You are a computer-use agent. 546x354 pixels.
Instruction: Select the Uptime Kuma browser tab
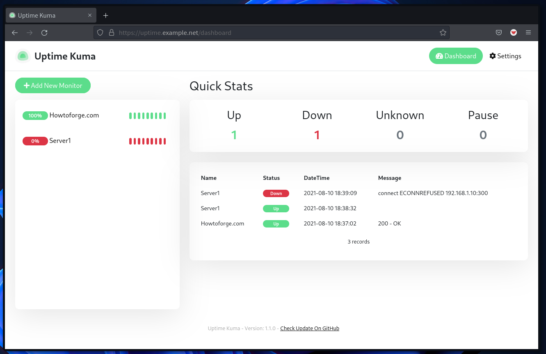(x=51, y=16)
